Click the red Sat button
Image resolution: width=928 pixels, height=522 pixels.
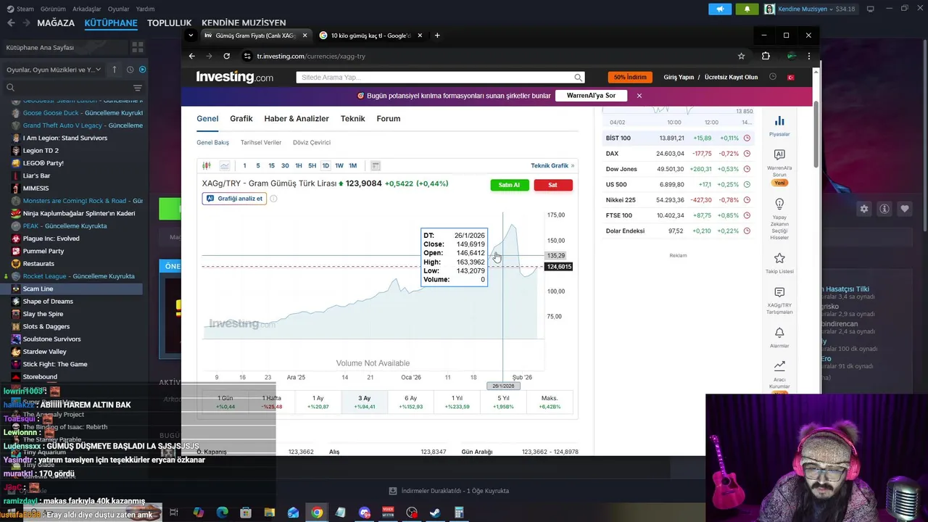point(552,185)
